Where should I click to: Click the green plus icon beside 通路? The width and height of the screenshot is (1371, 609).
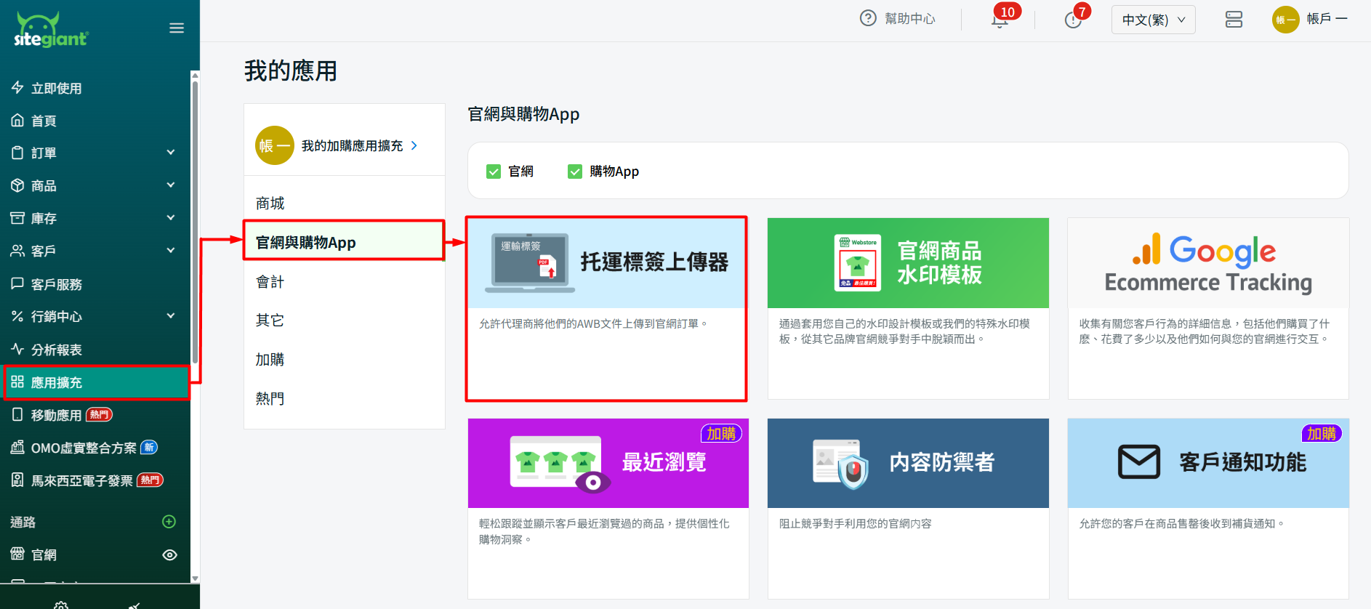[169, 522]
